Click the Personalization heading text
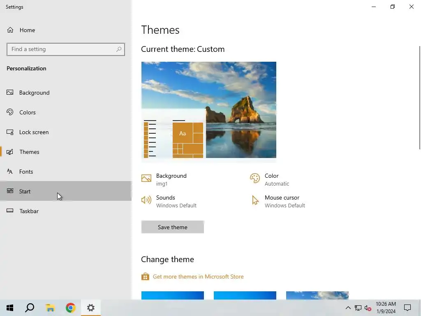 (26, 68)
